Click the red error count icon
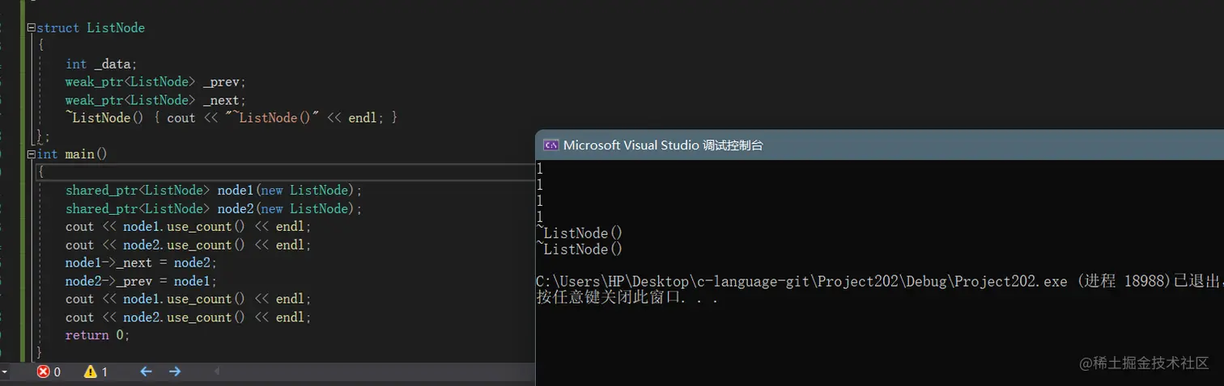The height and width of the screenshot is (386, 1224). [44, 371]
